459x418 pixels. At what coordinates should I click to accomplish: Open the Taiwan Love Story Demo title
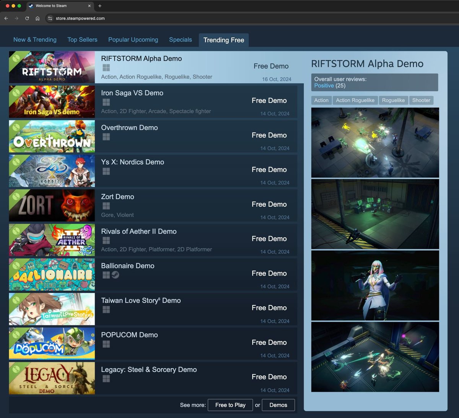(x=141, y=300)
